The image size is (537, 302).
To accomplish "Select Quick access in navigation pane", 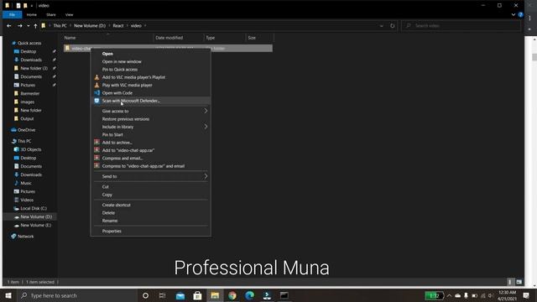I will click(29, 43).
